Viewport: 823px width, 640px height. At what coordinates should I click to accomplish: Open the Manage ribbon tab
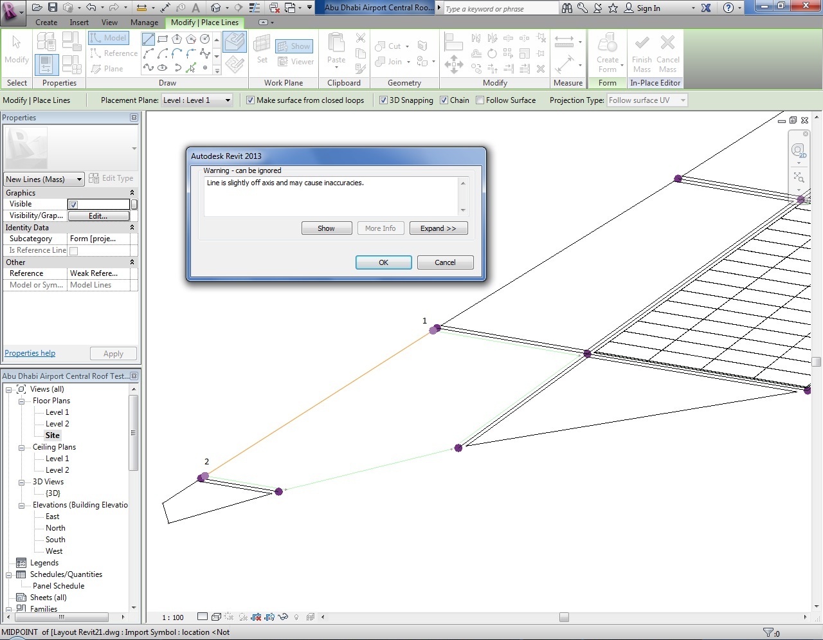click(x=144, y=23)
